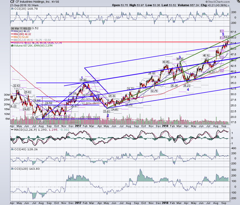This screenshot has height=205, width=240.
Task: Select the P pivot point marker
Action: (222, 51)
